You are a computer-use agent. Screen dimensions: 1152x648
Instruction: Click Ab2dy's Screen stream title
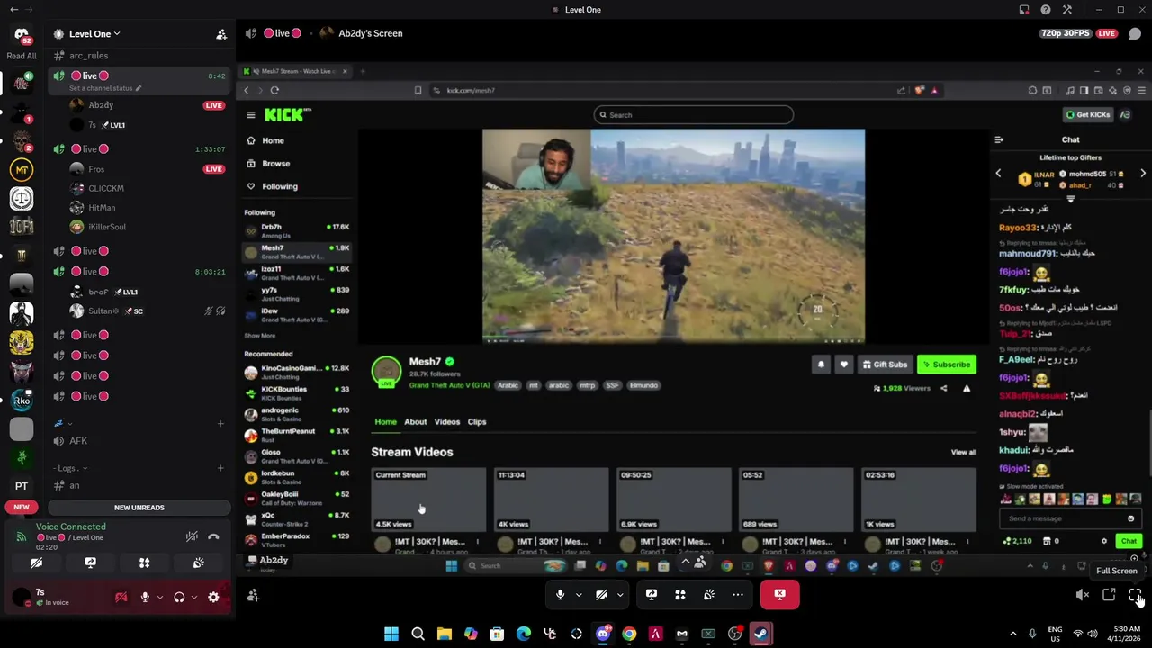[x=370, y=33]
